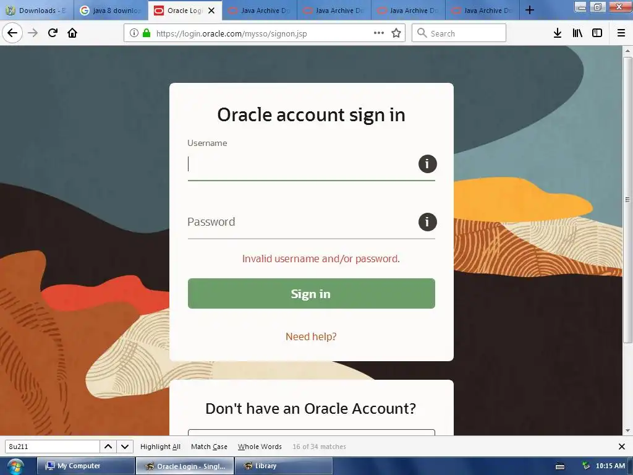Click the Oracle account sign in heading
633x475 pixels.
point(312,114)
